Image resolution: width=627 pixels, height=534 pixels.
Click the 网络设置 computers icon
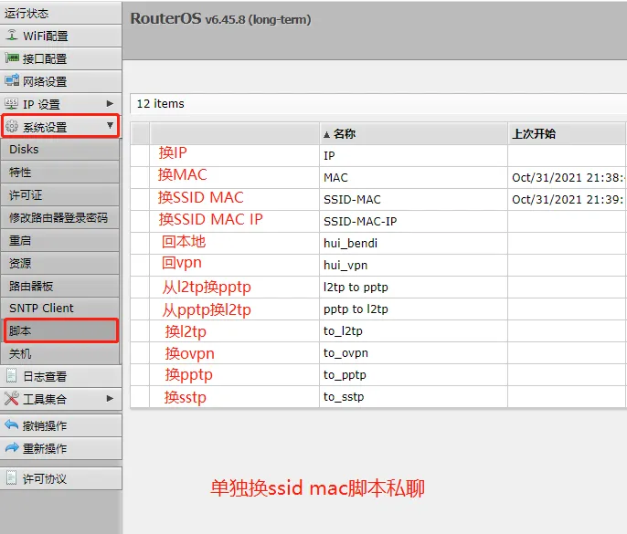(x=12, y=80)
